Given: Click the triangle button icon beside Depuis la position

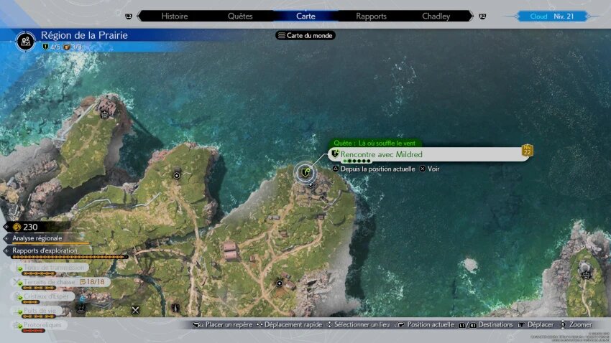Looking at the screenshot, I should [x=336, y=169].
